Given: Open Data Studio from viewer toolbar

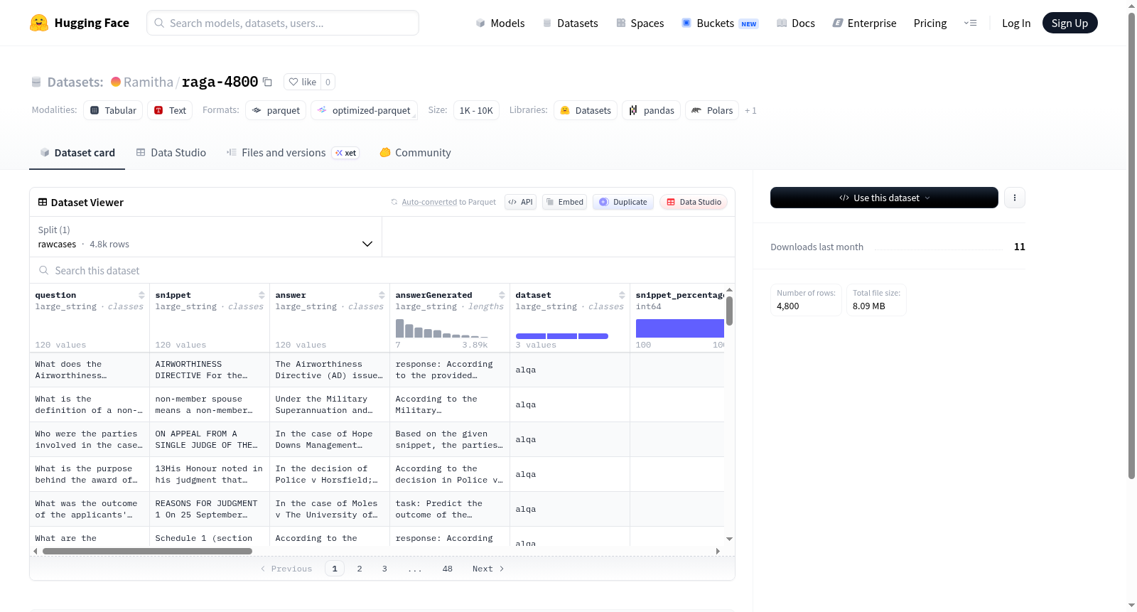Looking at the screenshot, I should pos(694,202).
